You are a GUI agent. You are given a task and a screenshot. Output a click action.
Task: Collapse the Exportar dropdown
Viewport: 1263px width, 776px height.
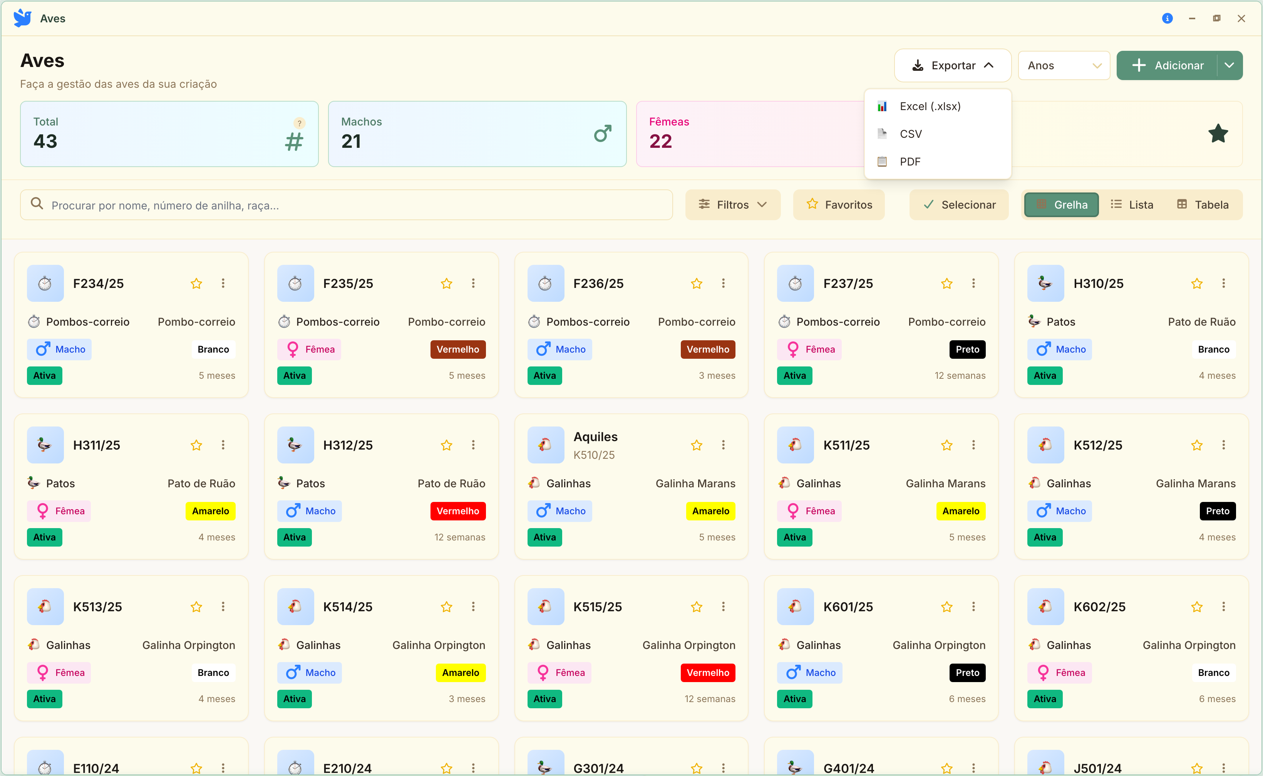pos(953,66)
